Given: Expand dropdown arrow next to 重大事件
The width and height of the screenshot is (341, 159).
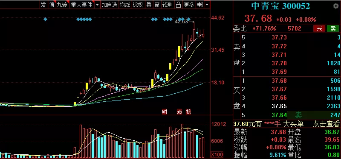Looking at the screenshot, I should [x=97, y=5].
